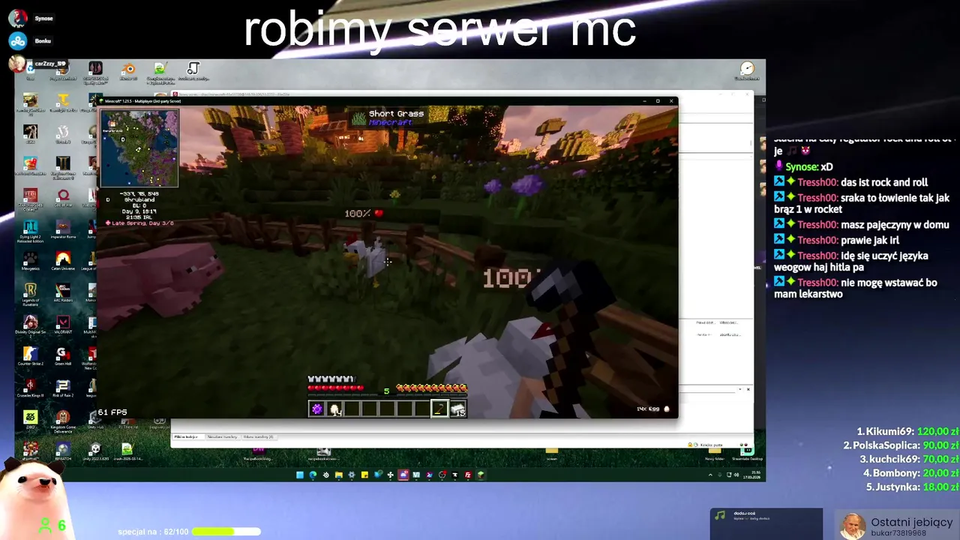Open the Green Hell desktop icon

(63, 356)
